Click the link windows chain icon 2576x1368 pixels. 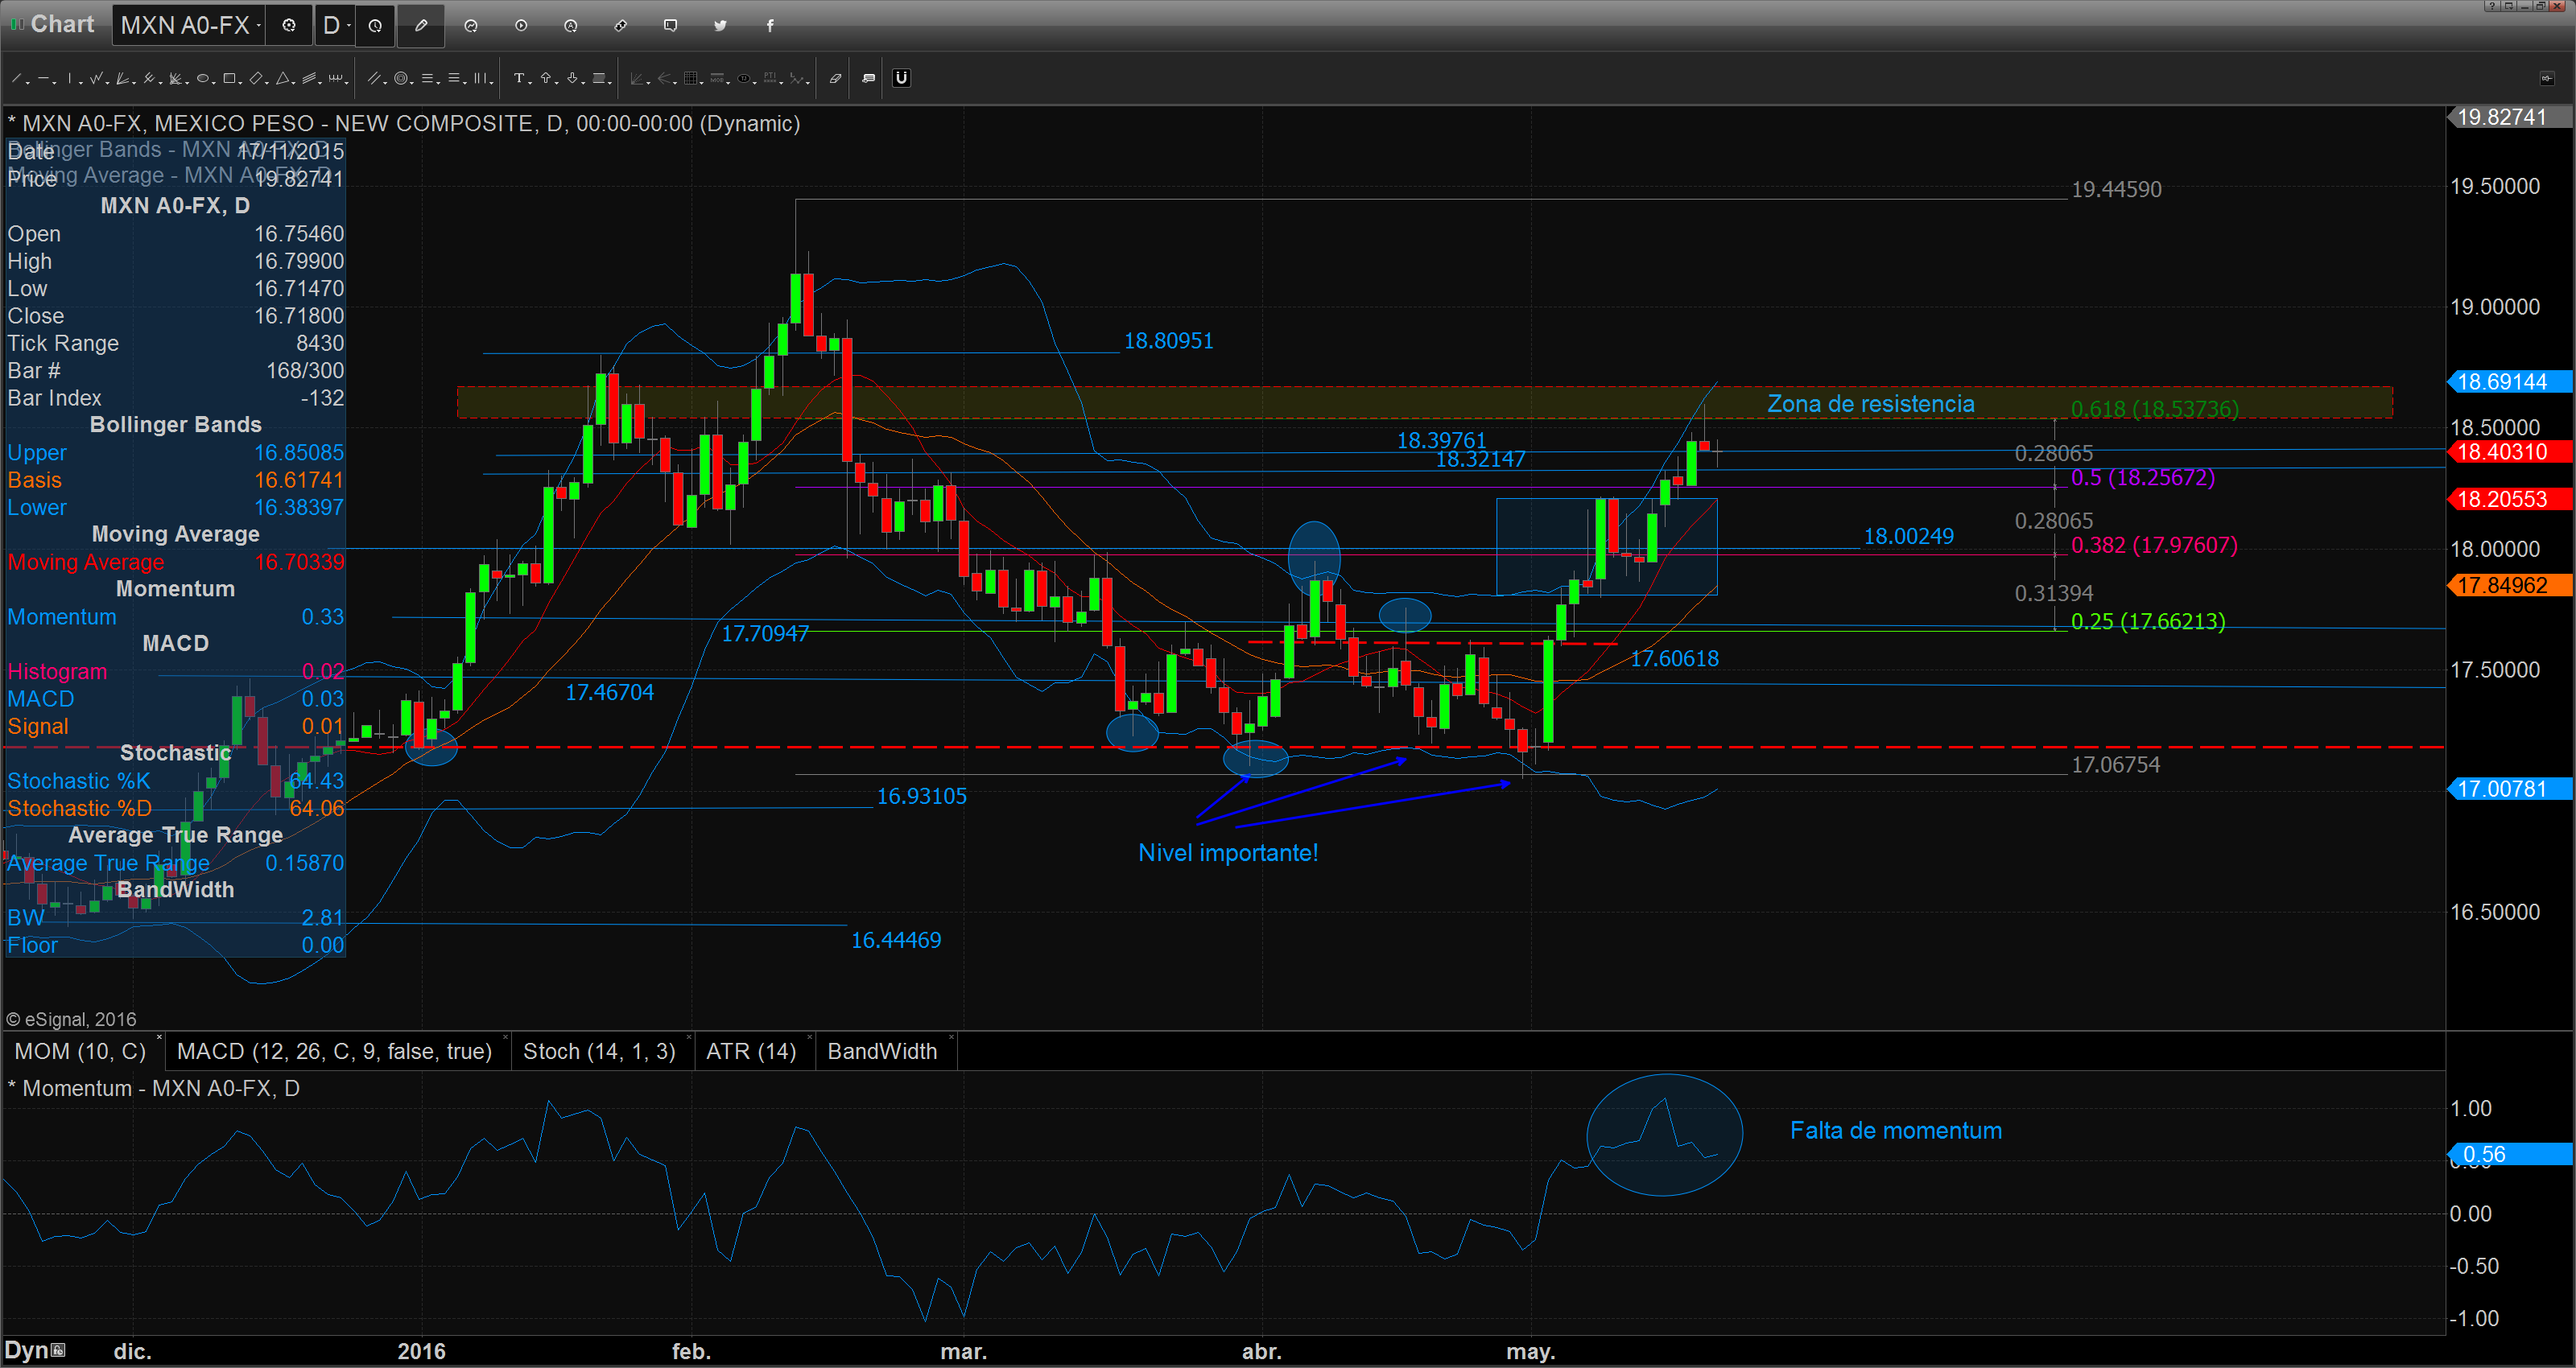tap(621, 25)
